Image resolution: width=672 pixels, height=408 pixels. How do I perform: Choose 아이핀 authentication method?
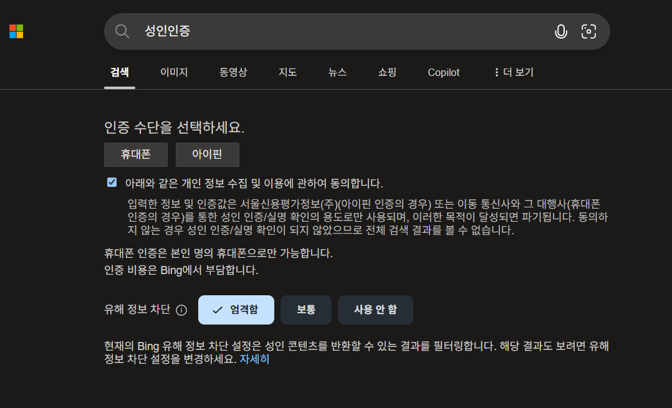tap(208, 154)
